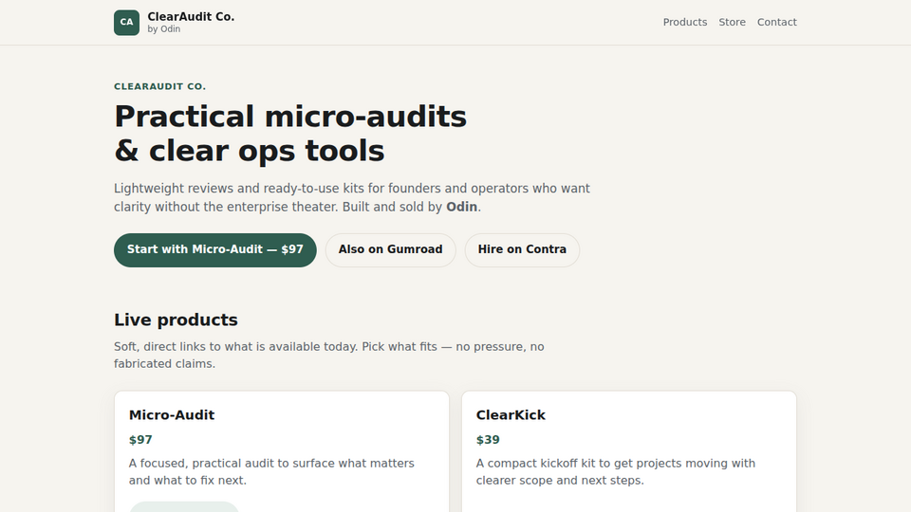This screenshot has height=512, width=911.
Task: Click the $97 price text
Action: click(140, 440)
